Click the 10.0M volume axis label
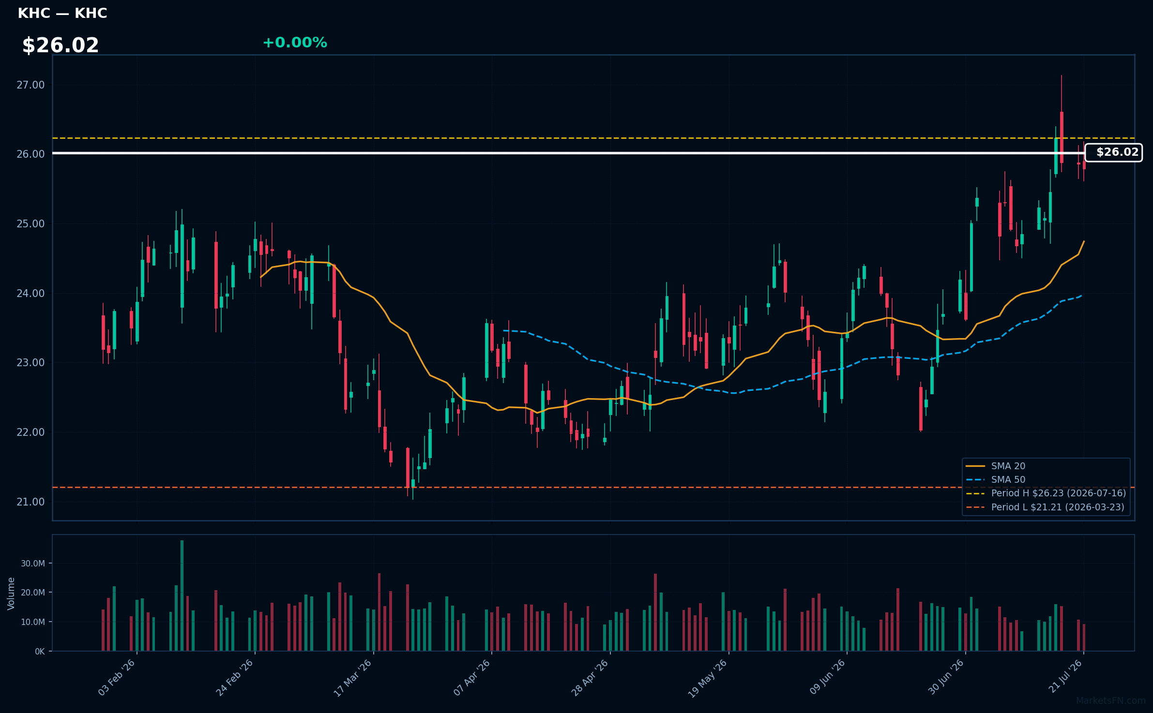The height and width of the screenshot is (713, 1153). (32, 622)
